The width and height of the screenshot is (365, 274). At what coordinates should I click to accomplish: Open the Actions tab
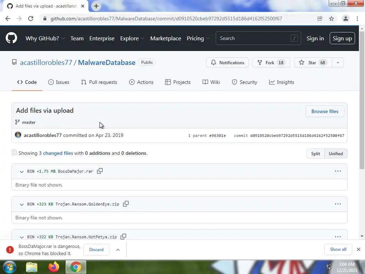(x=141, y=82)
